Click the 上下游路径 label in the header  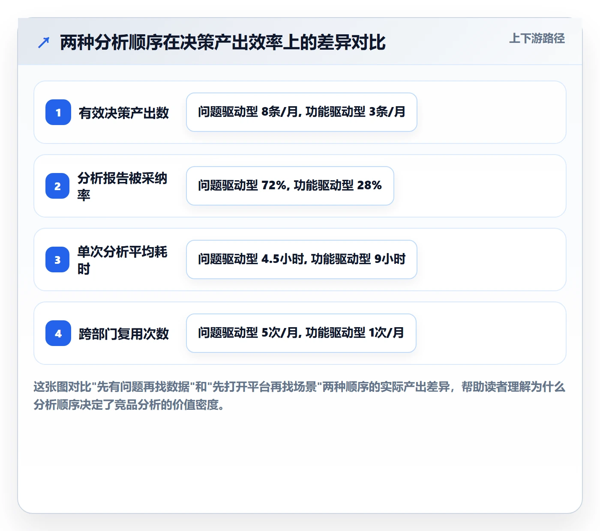[x=537, y=39]
